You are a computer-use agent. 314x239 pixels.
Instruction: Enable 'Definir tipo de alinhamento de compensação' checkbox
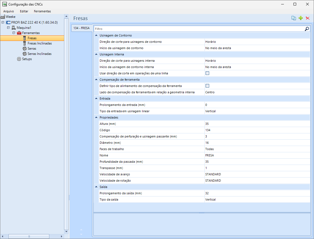207,86
